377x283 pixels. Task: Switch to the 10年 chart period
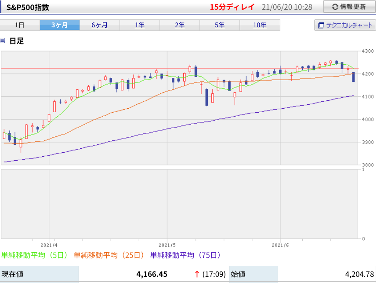(x=260, y=25)
